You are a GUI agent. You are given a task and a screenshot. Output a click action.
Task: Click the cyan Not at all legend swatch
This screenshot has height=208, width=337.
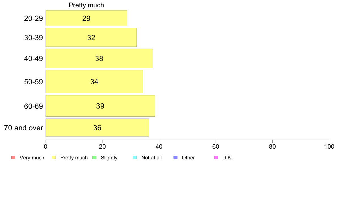click(135, 157)
